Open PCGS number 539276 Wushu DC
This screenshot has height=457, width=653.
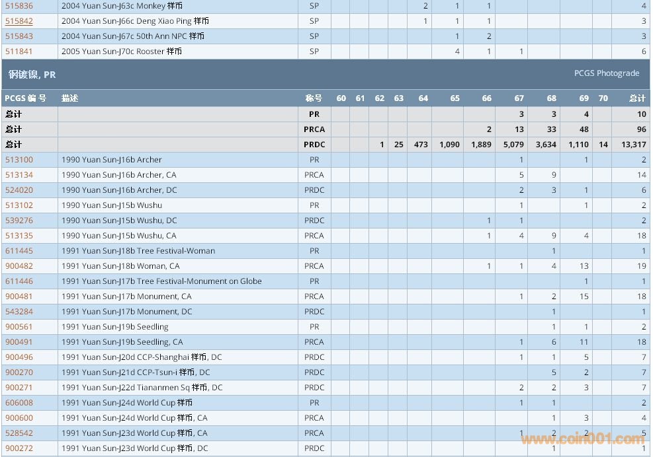[x=19, y=221]
